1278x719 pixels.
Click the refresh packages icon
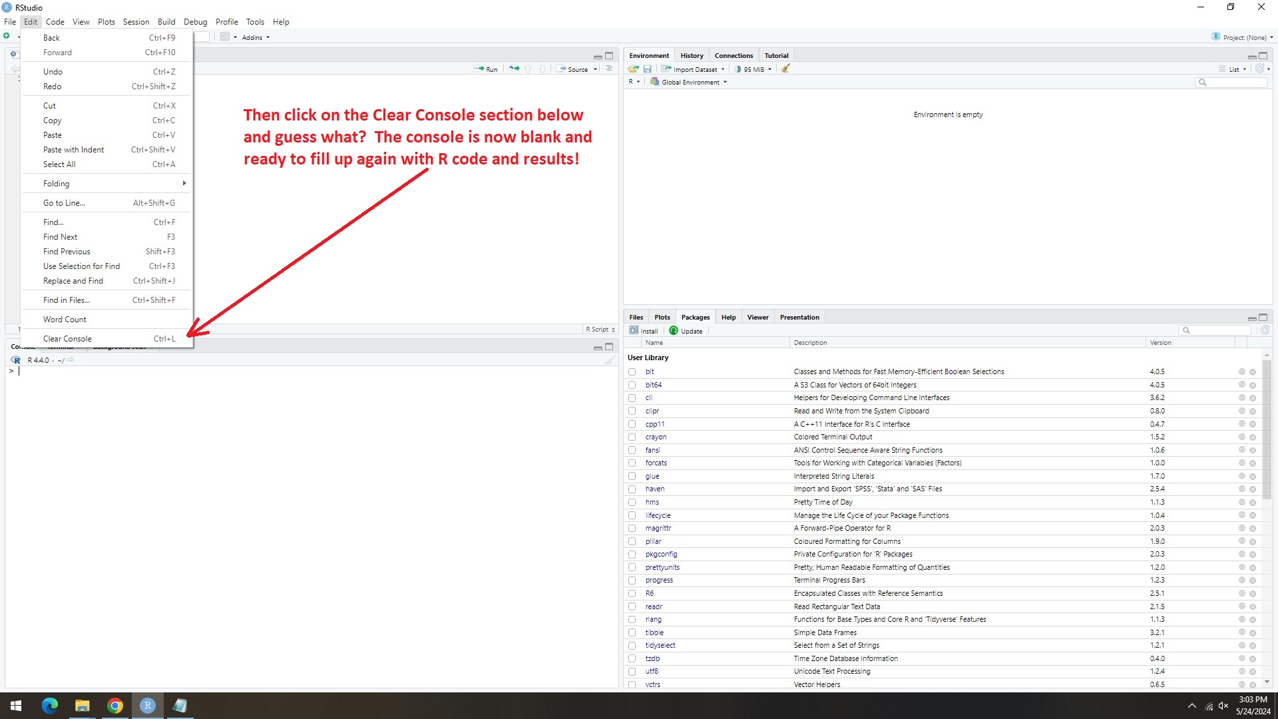[1265, 330]
